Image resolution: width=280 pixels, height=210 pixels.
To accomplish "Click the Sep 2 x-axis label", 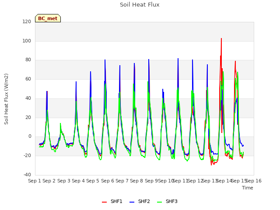I will (49, 181).
